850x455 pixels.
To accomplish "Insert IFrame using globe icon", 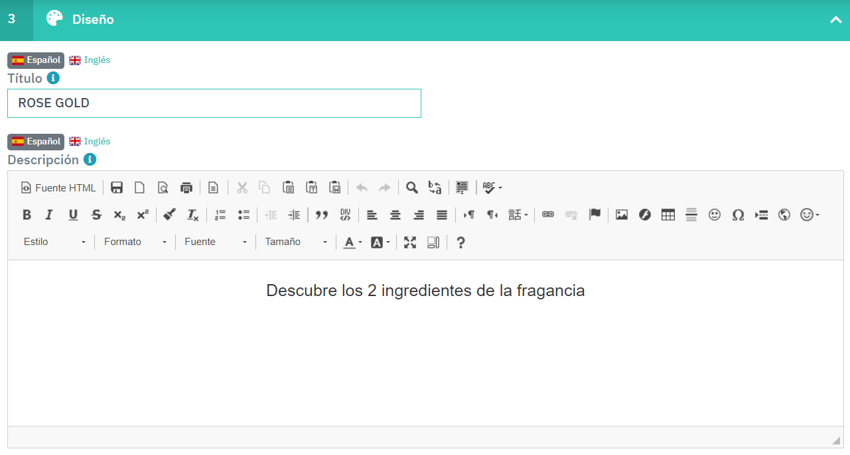I will coord(784,215).
